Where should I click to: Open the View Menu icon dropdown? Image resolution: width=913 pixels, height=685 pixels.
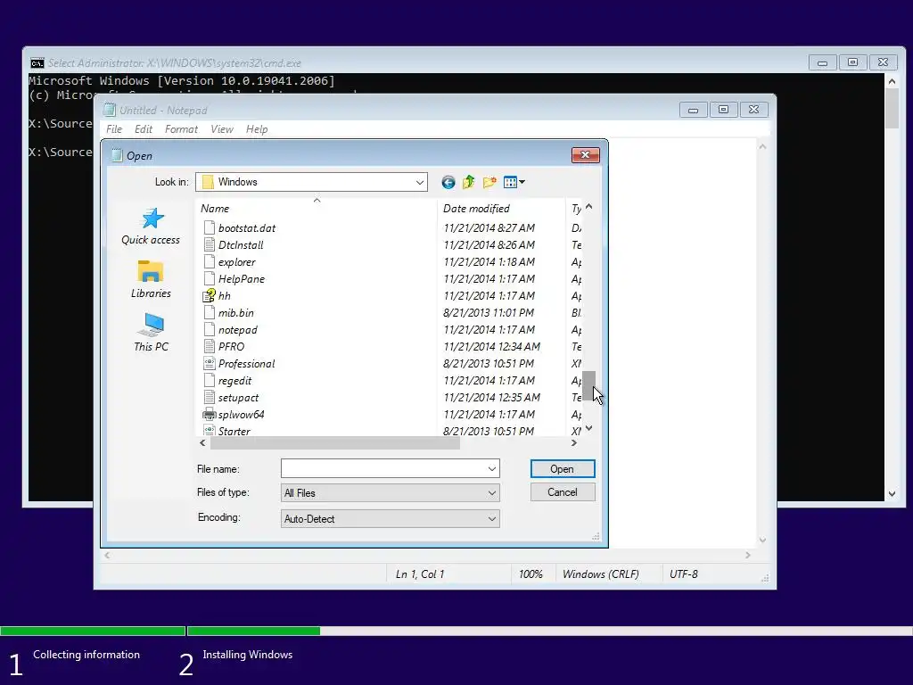pyautogui.click(x=514, y=182)
